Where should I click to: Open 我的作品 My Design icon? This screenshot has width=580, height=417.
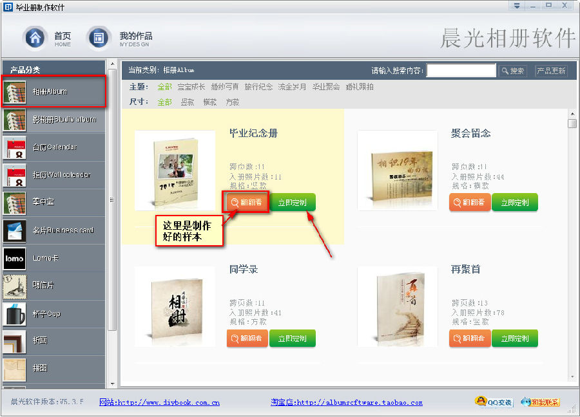(99, 38)
